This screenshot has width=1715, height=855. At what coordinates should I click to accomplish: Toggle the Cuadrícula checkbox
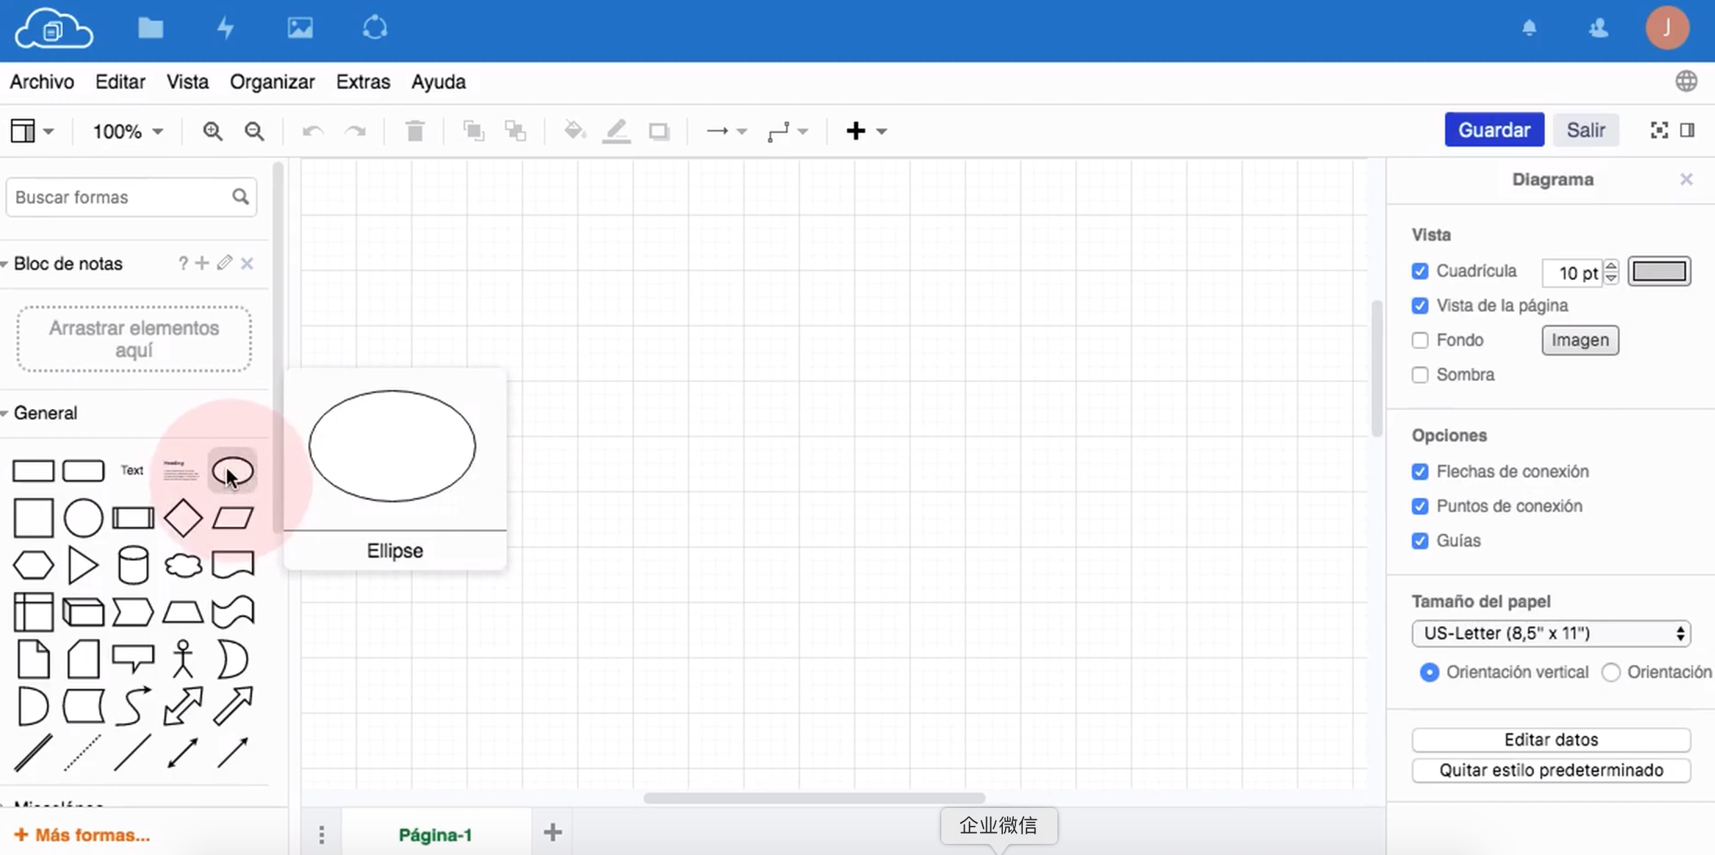coord(1419,271)
